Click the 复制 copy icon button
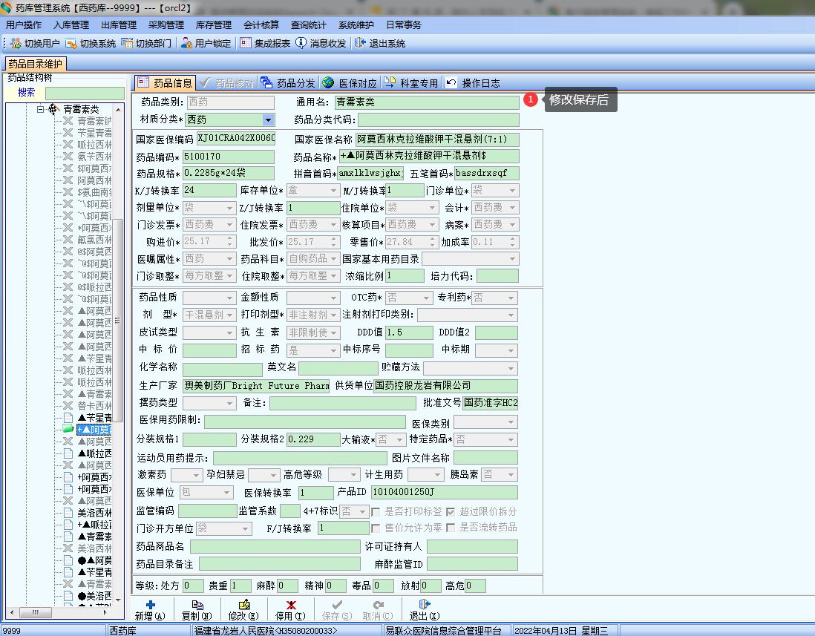Image resolution: width=815 pixels, height=636 pixels. tap(197, 606)
